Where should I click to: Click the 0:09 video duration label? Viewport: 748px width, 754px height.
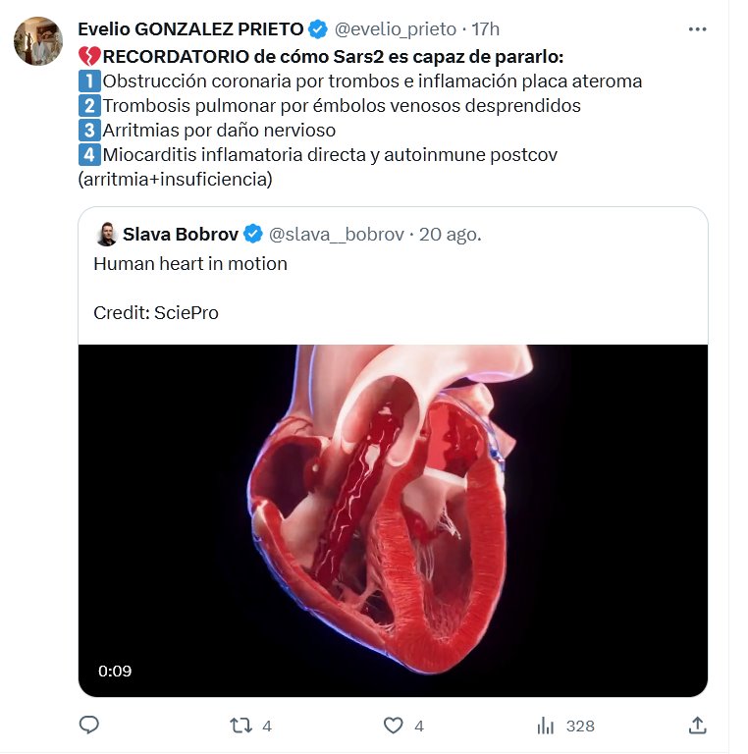[115, 672]
